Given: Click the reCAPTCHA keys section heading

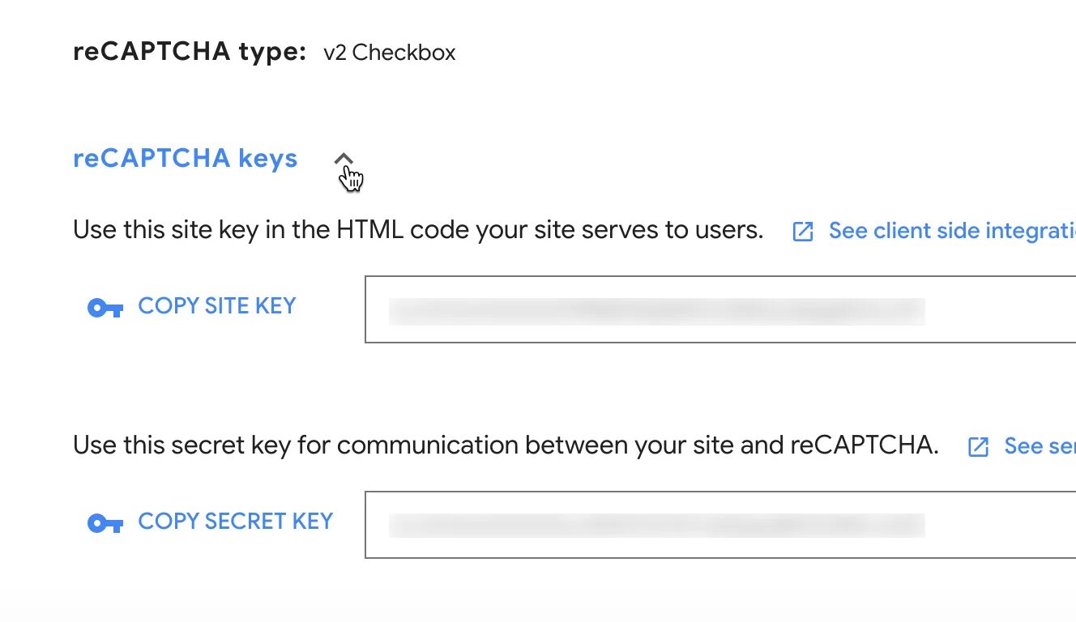Looking at the screenshot, I should pyautogui.click(x=186, y=158).
